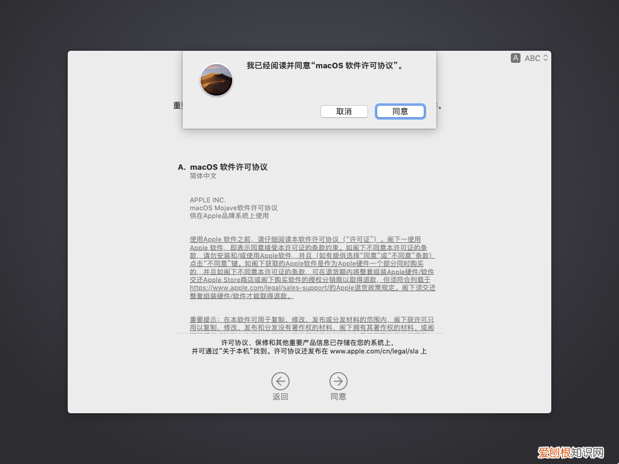
Task: Click the forward arrow icon above 同意
Action: click(x=339, y=381)
